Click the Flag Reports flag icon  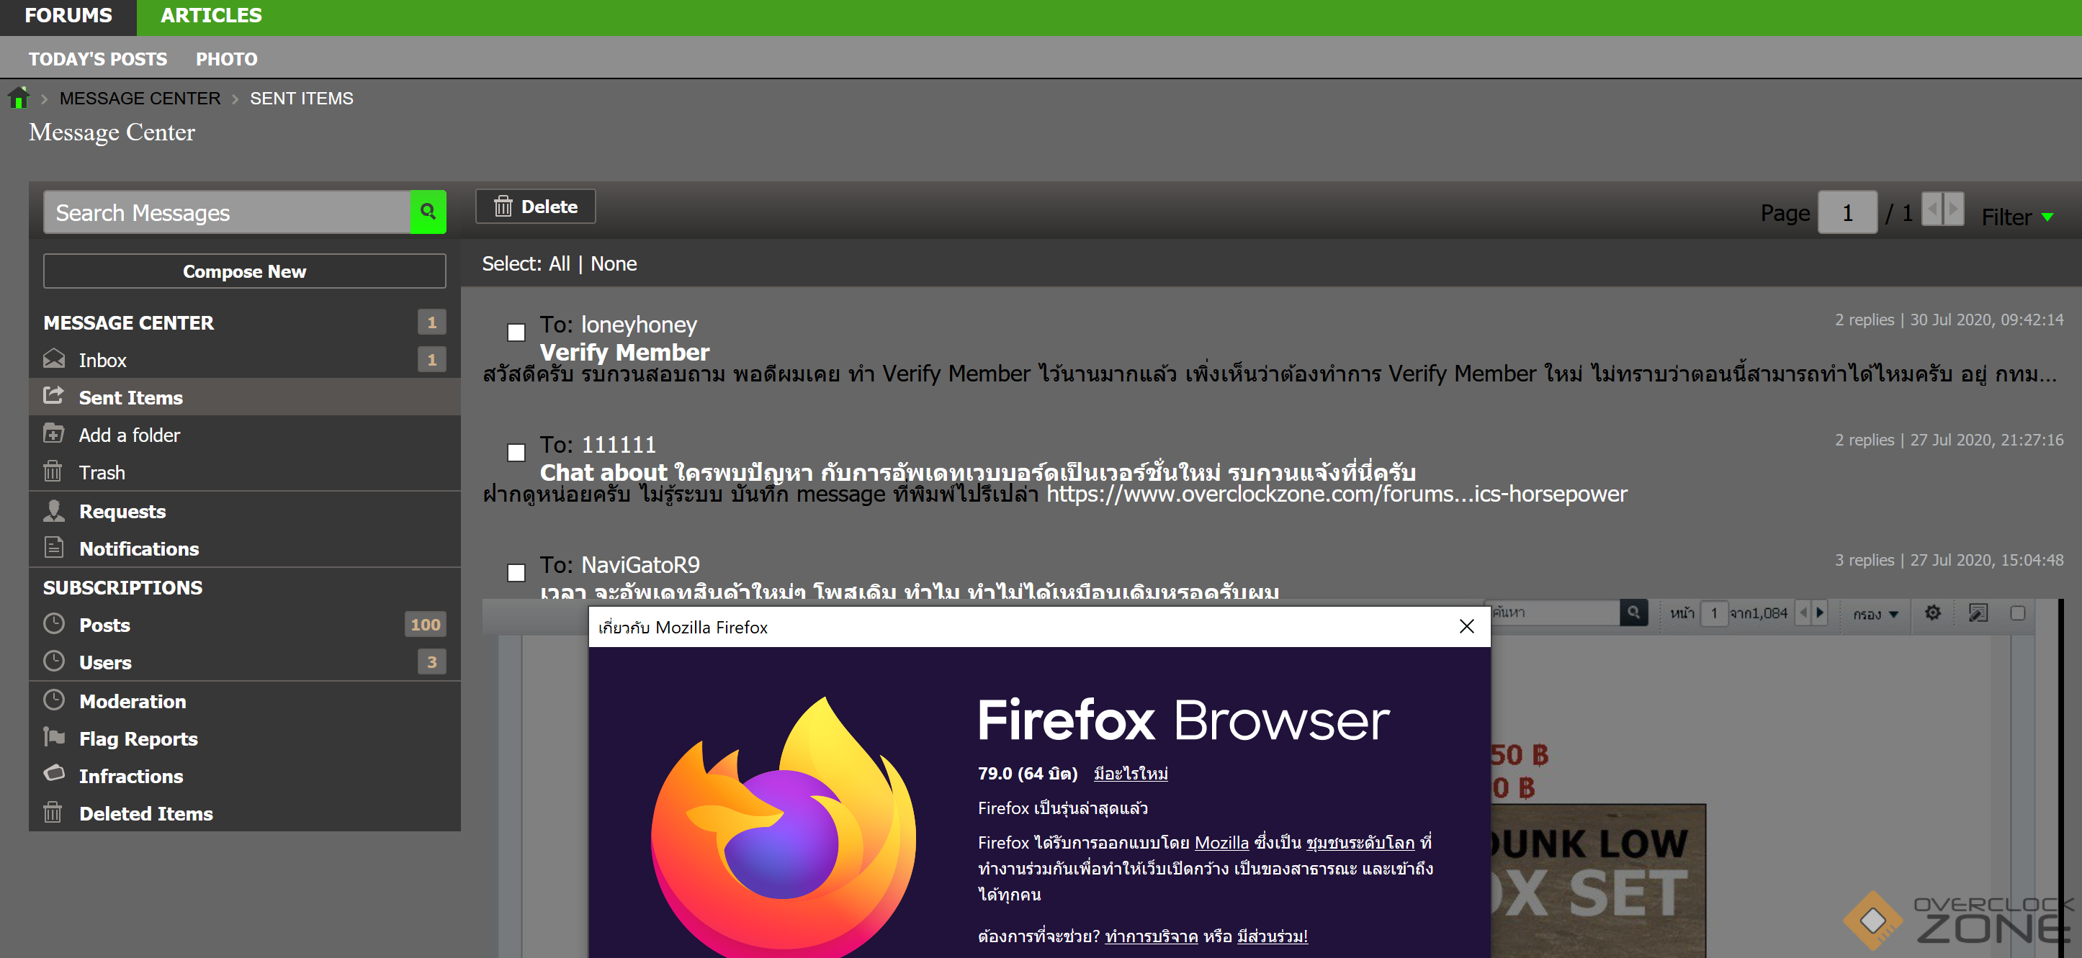tap(53, 737)
